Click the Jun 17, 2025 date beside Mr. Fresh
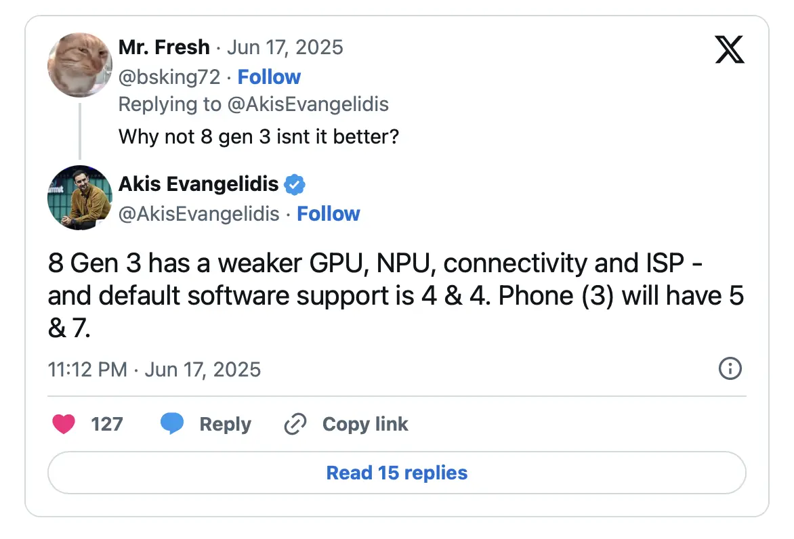This screenshot has height=539, width=794. click(x=285, y=47)
